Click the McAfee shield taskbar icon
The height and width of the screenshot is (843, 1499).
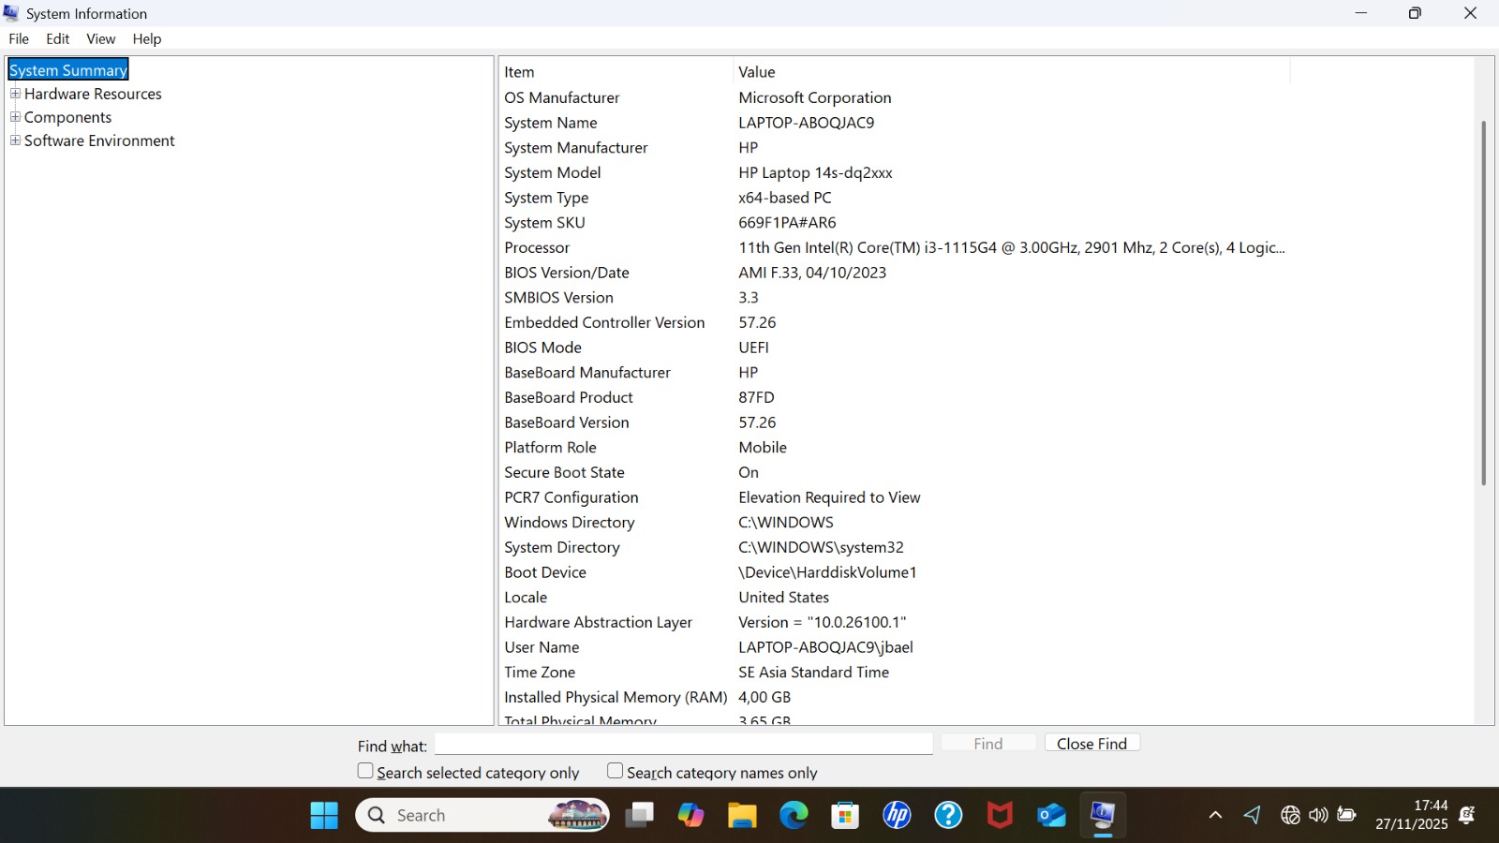(x=1000, y=815)
